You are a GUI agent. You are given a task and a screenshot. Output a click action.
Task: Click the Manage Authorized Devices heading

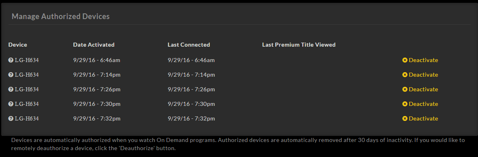pos(60,16)
